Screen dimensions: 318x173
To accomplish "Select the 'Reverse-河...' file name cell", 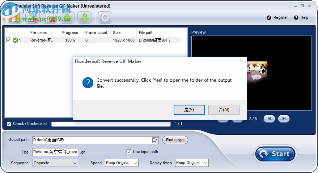I will (x=42, y=40).
